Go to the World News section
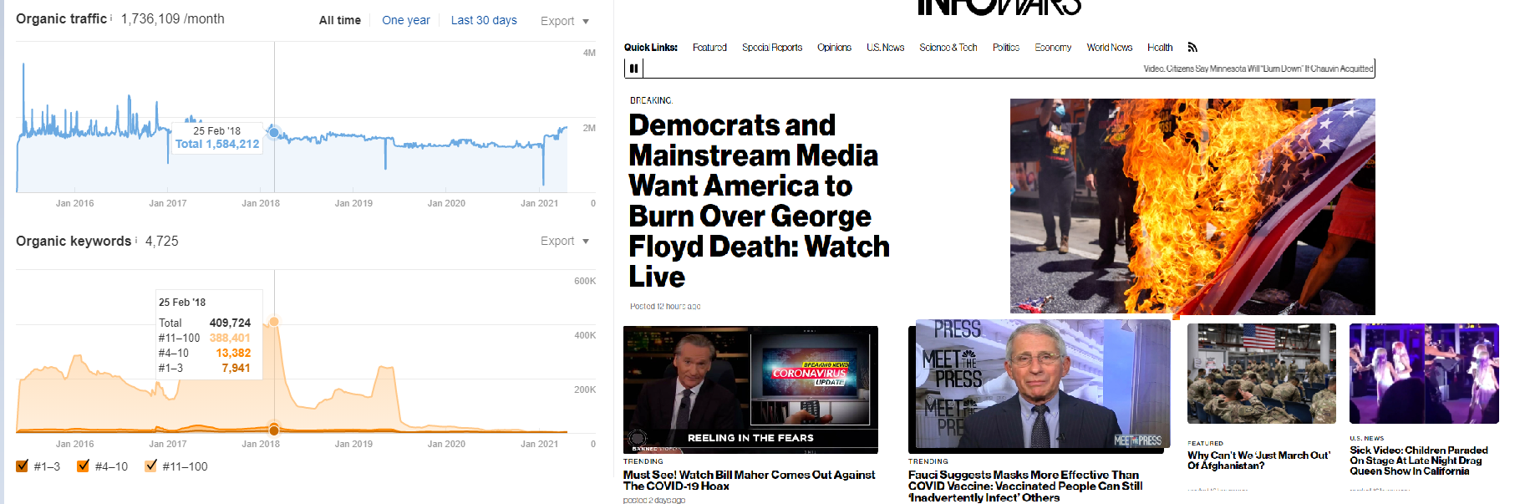Image resolution: width=1520 pixels, height=504 pixels. click(x=1110, y=48)
